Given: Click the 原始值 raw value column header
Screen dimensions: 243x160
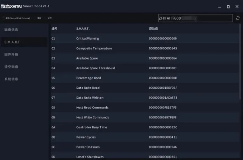Looking at the screenshot, I should click(153, 29).
